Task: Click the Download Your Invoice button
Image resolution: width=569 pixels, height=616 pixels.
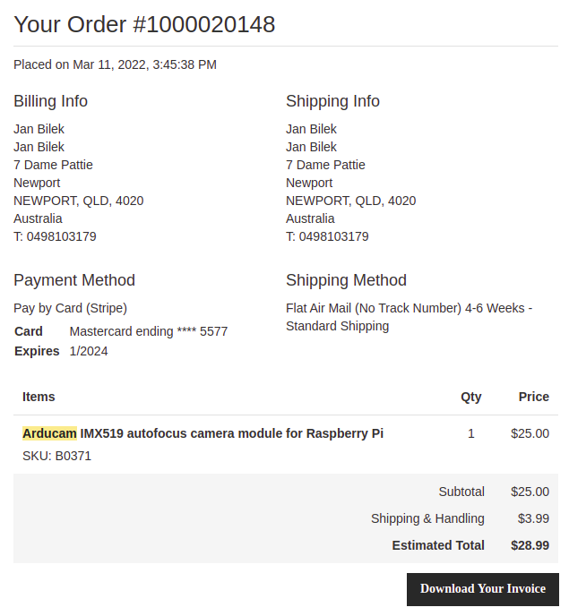Action: (x=482, y=589)
